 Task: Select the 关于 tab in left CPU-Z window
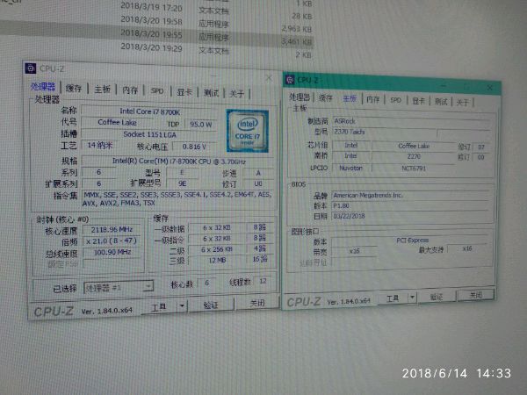(236, 94)
